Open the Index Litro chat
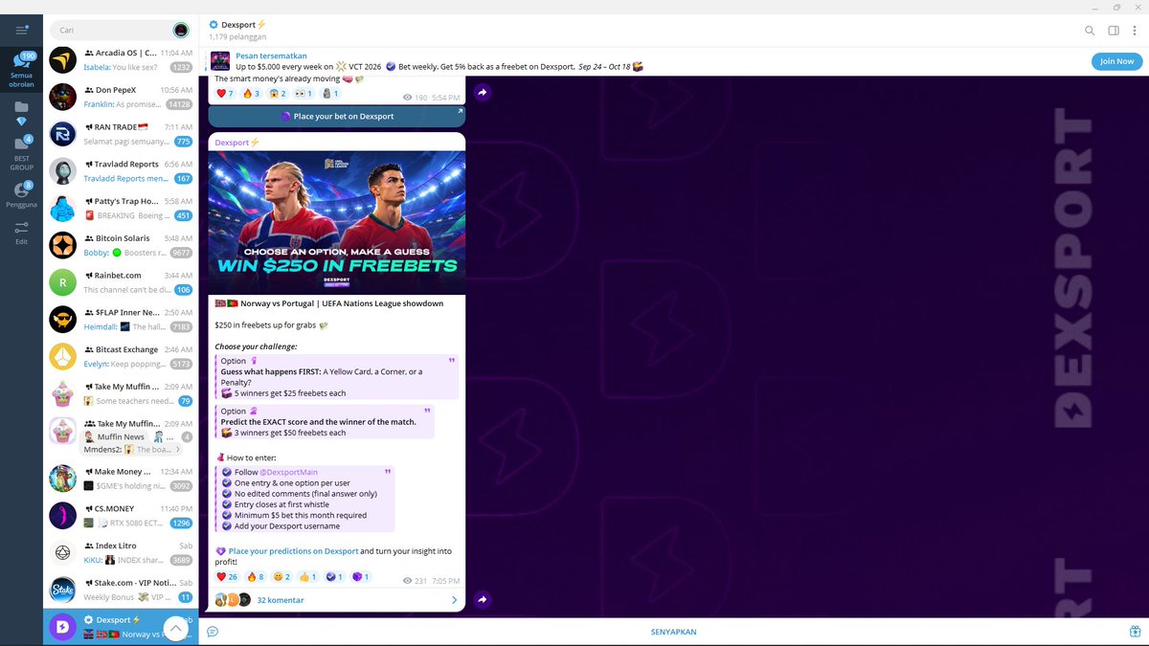This screenshot has width=1149, height=646. 120,552
